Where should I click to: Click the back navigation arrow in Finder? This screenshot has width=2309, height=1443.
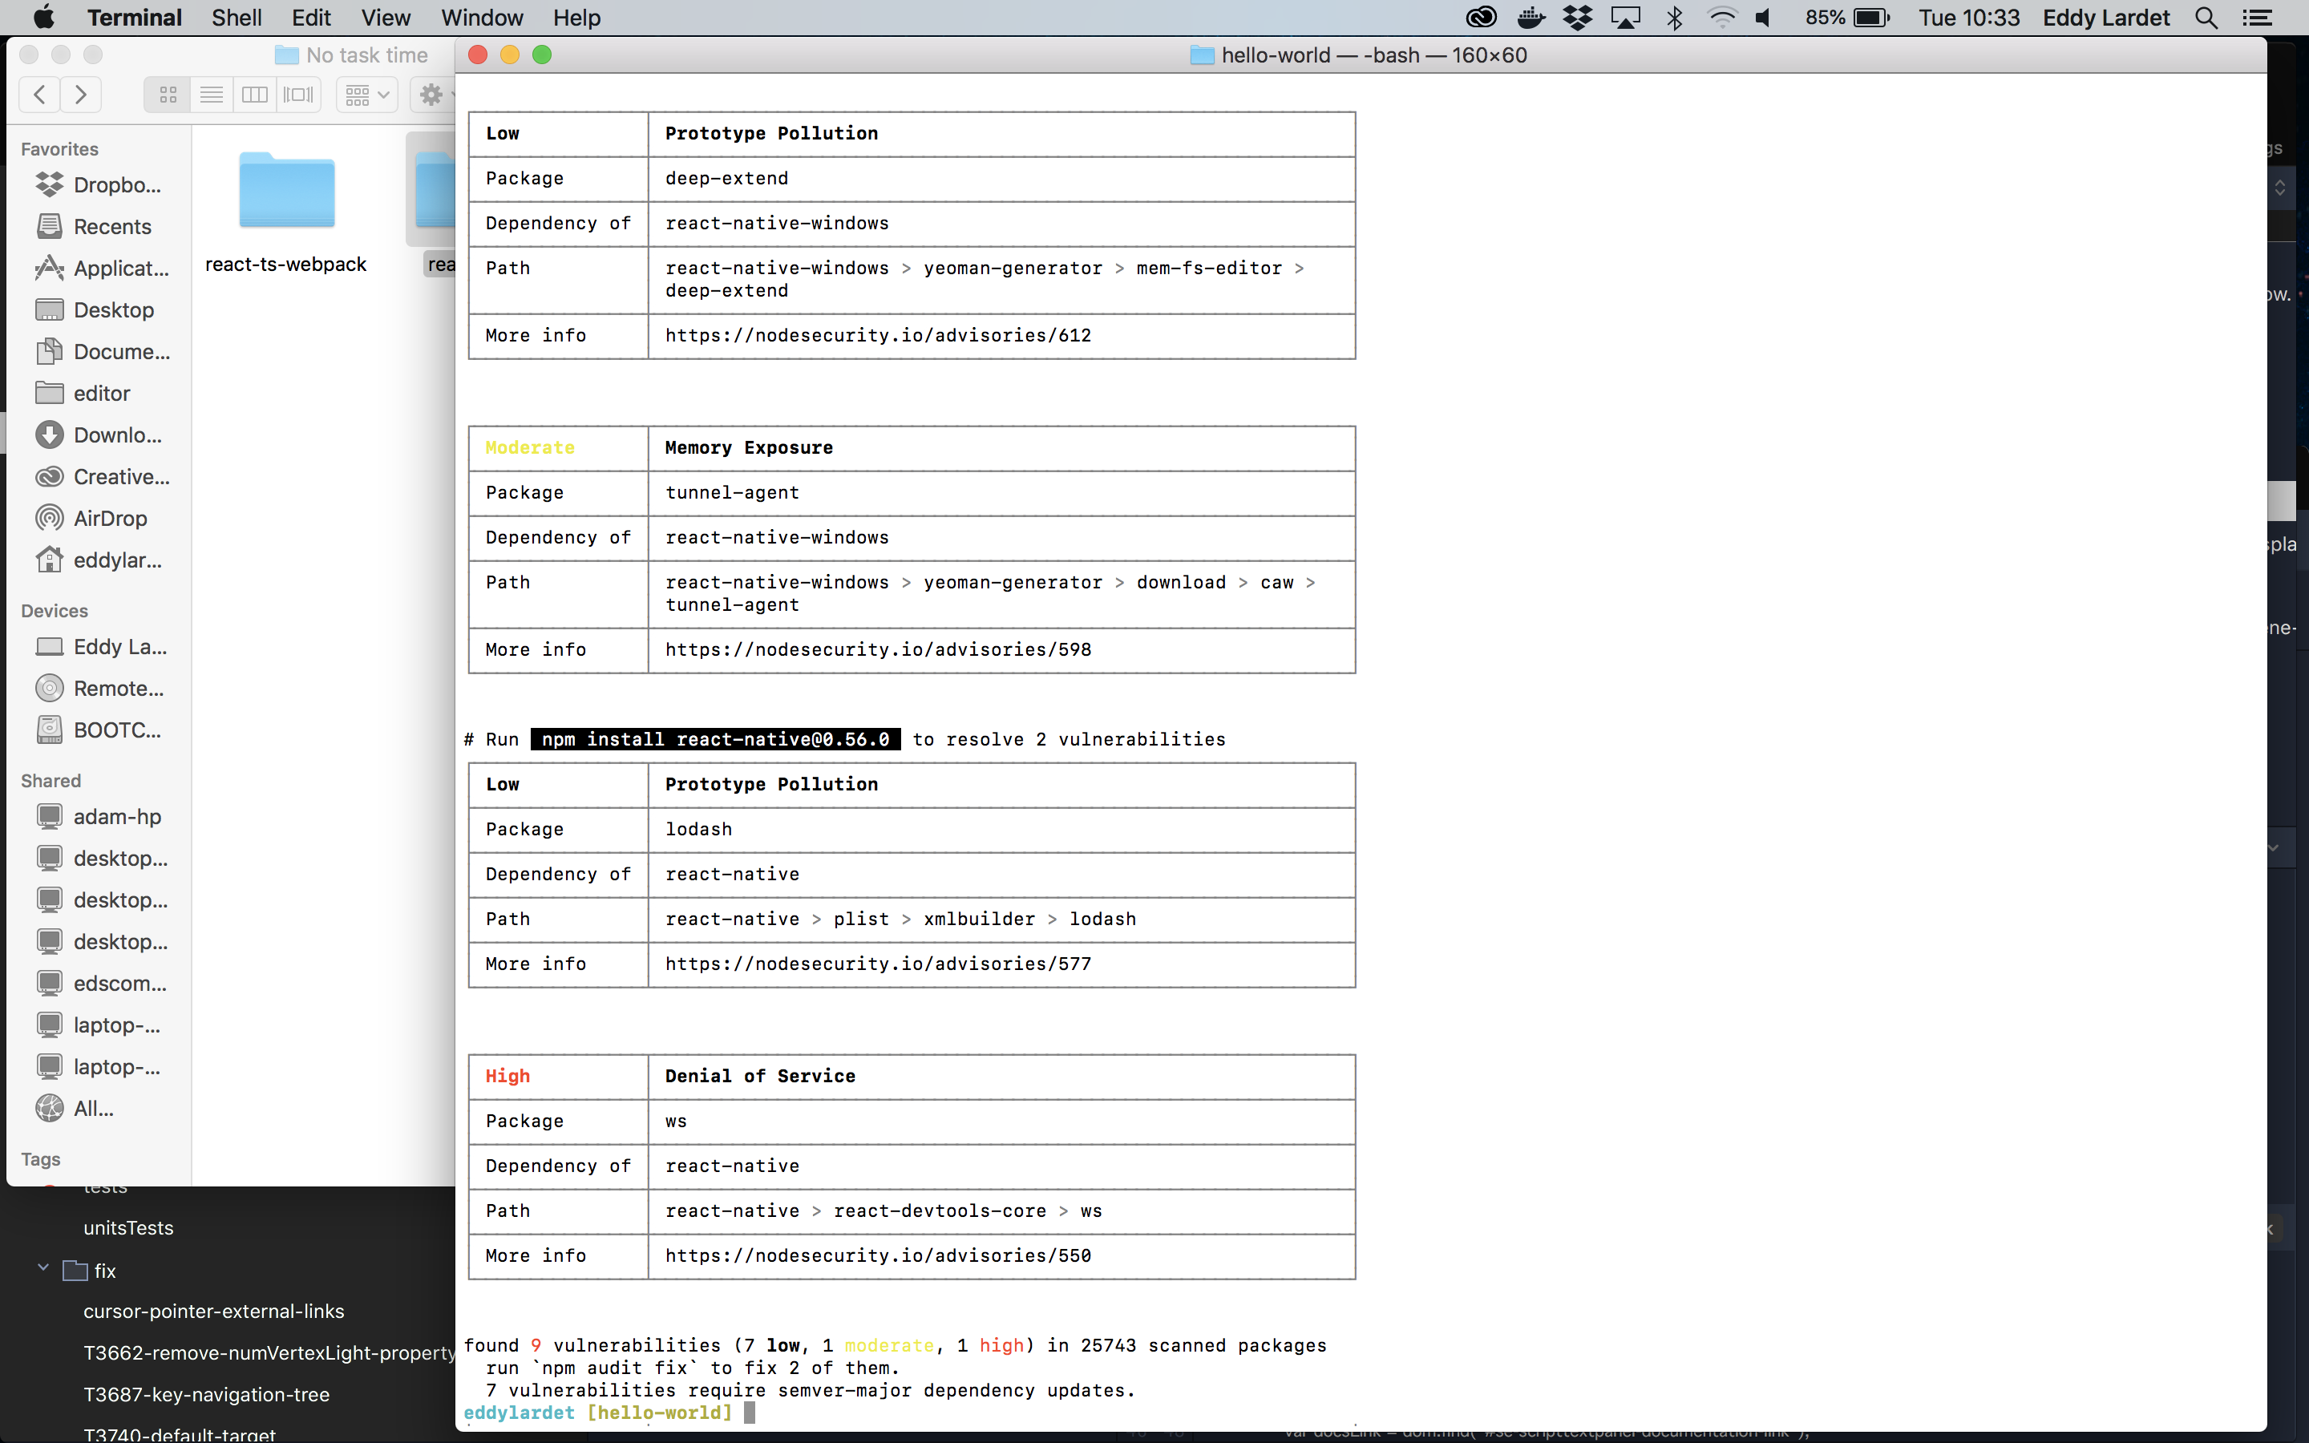(x=39, y=94)
